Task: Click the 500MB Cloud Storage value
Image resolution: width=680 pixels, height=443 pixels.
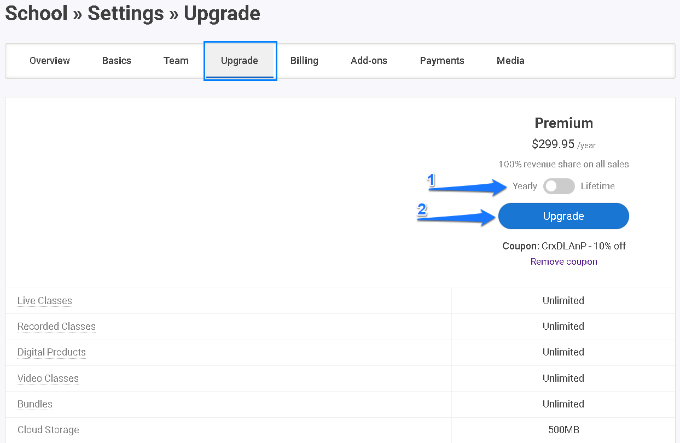Action: coord(563,430)
